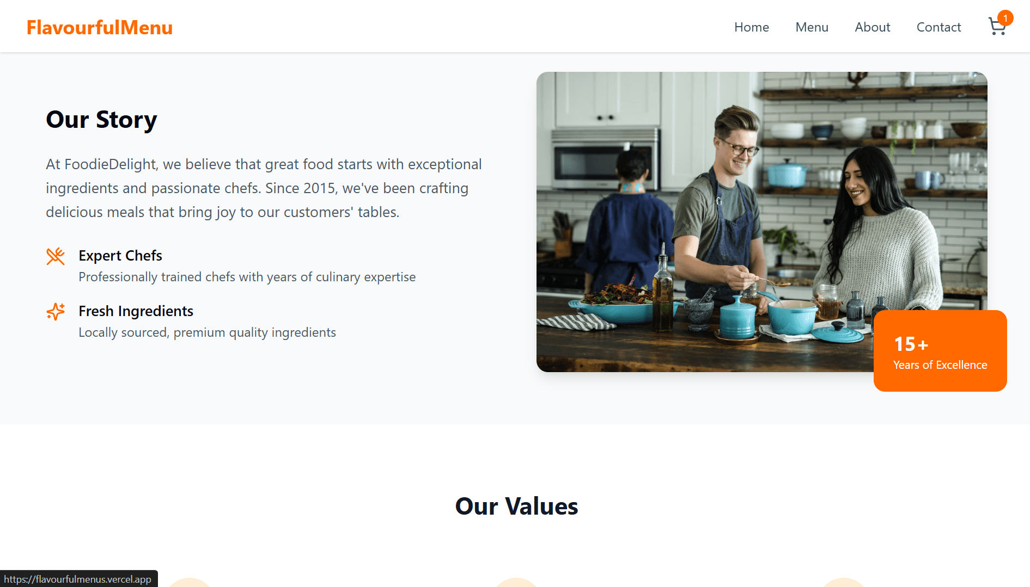Open the shopping cart icon
This screenshot has height=587, width=1030.
[996, 27]
